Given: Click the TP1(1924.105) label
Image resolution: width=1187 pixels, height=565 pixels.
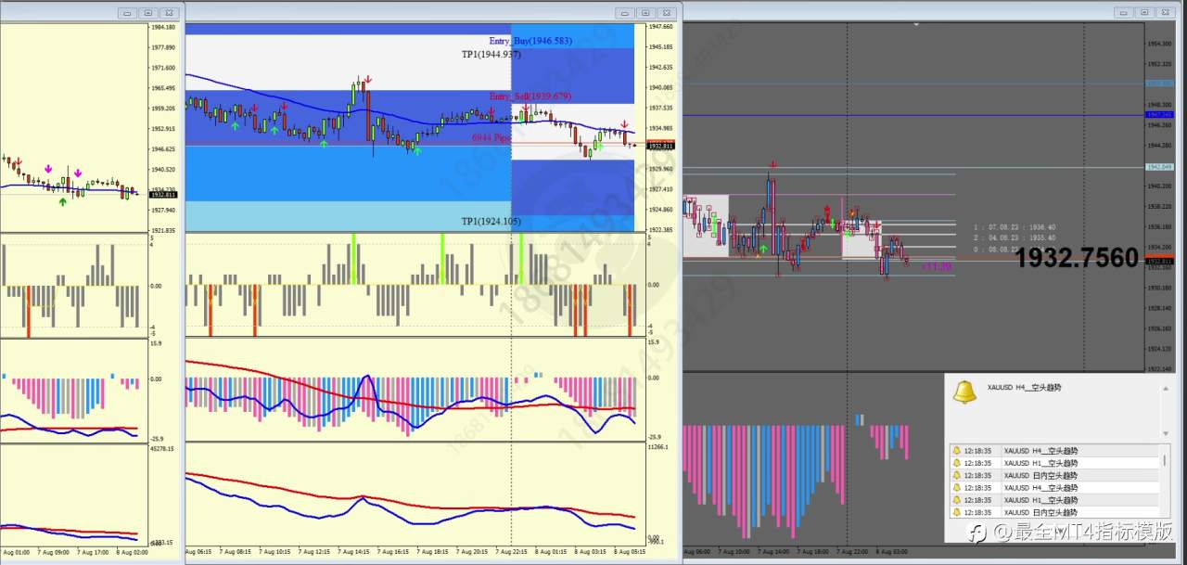Looking at the screenshot, I should (x=491, y=222).
